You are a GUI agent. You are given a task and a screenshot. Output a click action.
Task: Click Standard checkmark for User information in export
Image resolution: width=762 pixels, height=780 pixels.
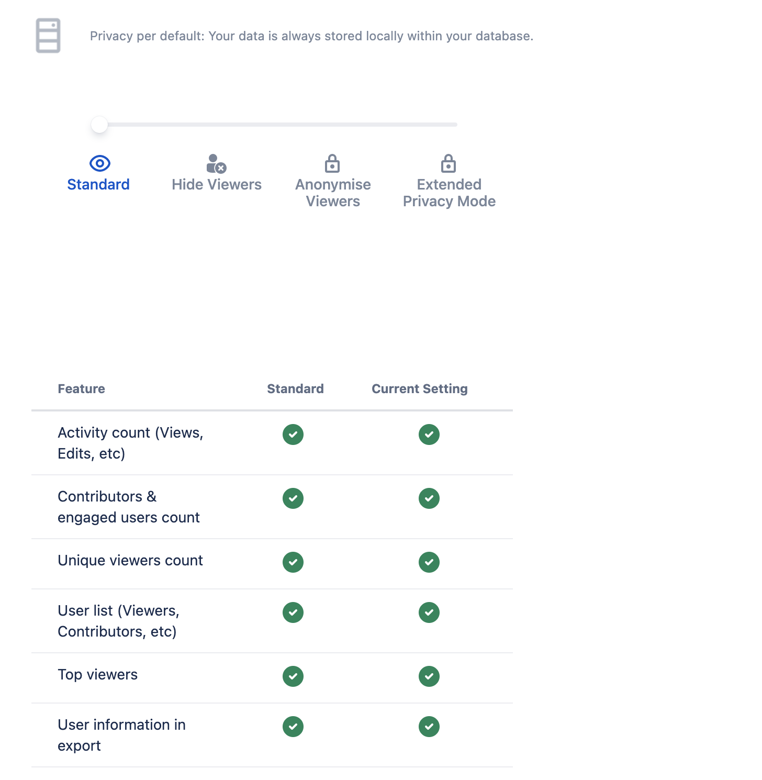(x=293, y=727)
